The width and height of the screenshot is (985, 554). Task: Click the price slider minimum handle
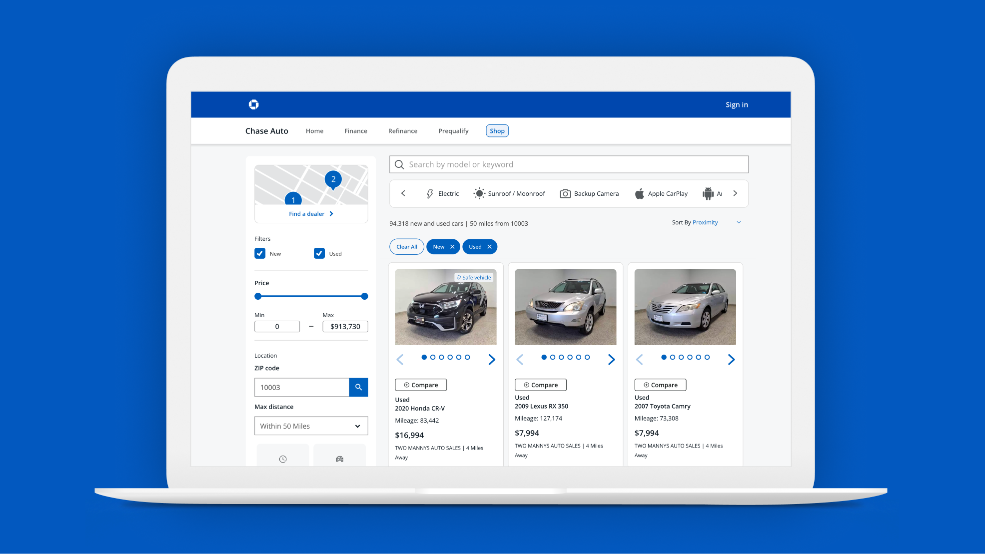click(x=258, y=296)
